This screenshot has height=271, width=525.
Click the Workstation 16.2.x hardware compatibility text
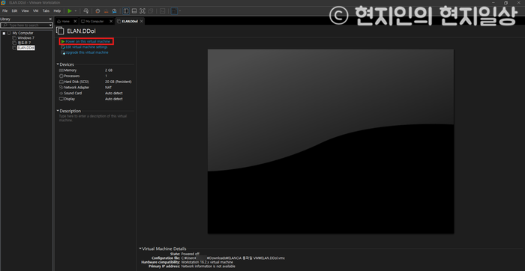coord(207,262)
